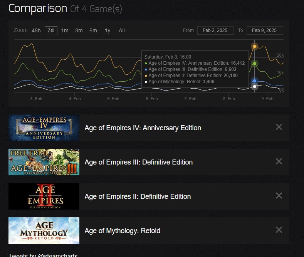Viewport: 304px width, 257px height.
Task: Click tooltip value 6,602 for AoE III
Action: 230,69
